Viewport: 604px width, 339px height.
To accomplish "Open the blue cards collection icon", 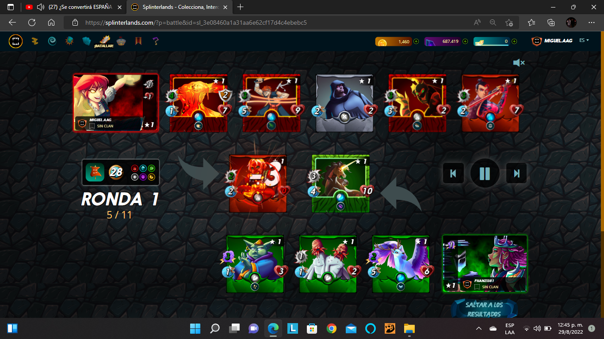I will [x=87, y=41].
